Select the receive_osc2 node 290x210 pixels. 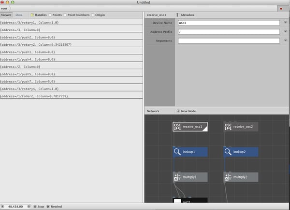[x=241, y=127]
